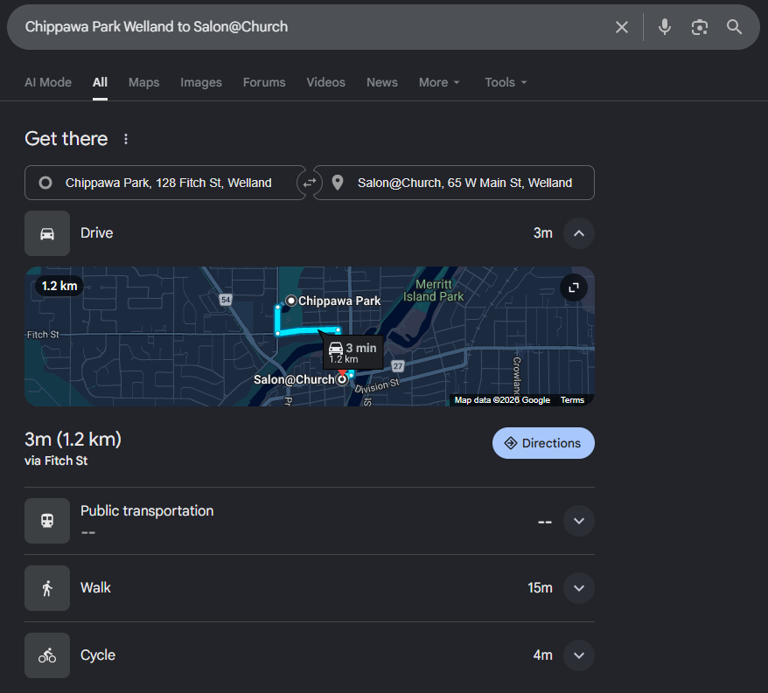This screenshot has height=693, width=768.
Task: Click the route 54 shield on the map
Action: tap(226, 300)
